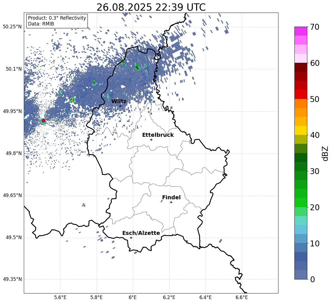Click the cross marker below Ettelbruck
The width and height of the screenshot is (332, 303).
pos(151,140)
